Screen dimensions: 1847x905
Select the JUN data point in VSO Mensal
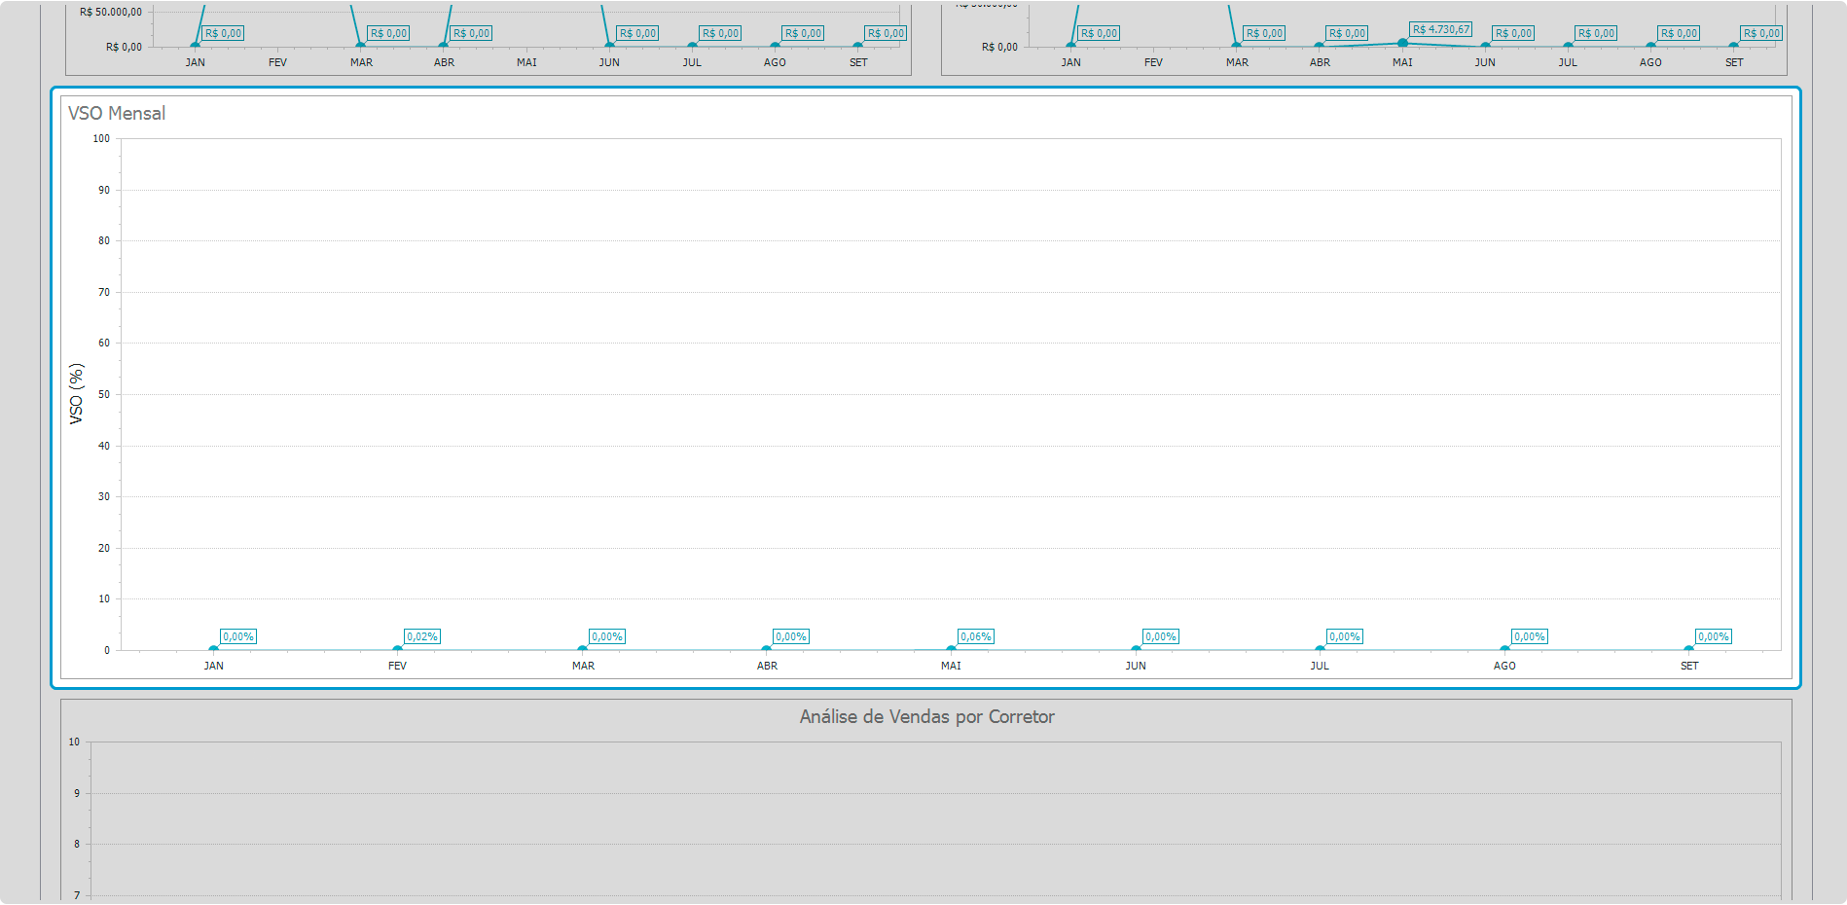pyautogui.click(x=1136, y=649)
